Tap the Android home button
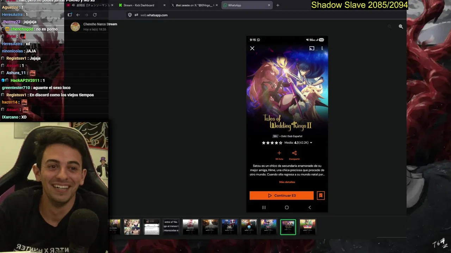The image size is (451, 253). pyautogui.click(x=287, y=208)
